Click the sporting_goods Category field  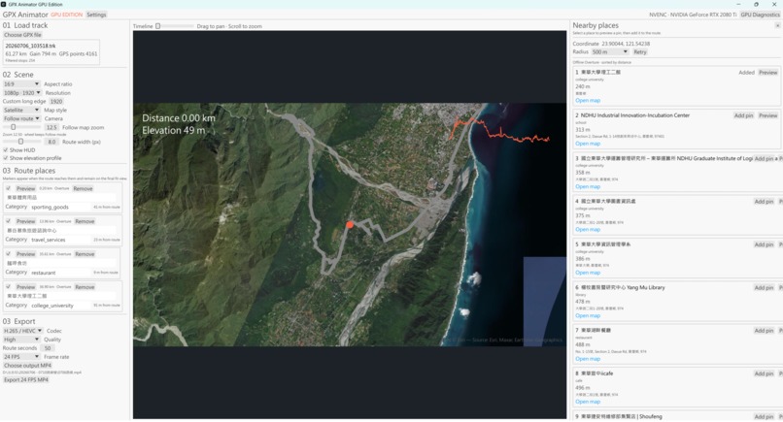[x=60, y=207]
